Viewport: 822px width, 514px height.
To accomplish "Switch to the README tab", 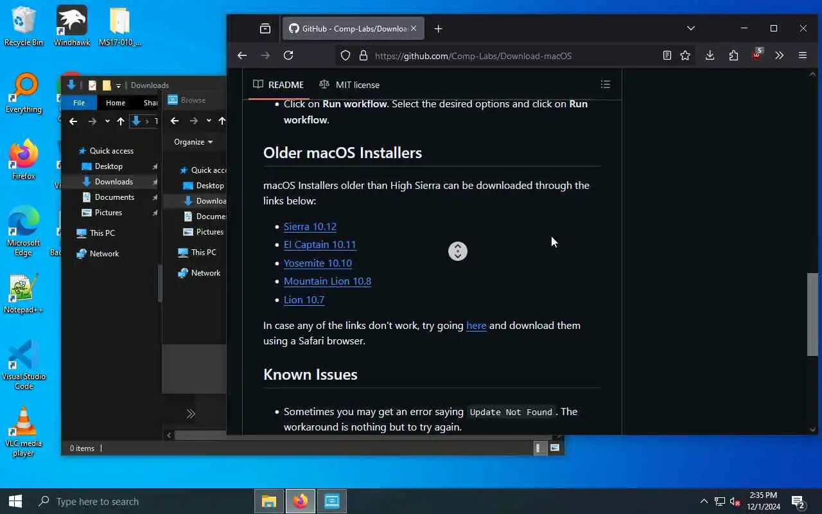I will click(279, 85).
